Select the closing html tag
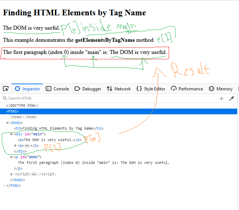The width and height of the screenshot is (239, 210). (14, 186)
